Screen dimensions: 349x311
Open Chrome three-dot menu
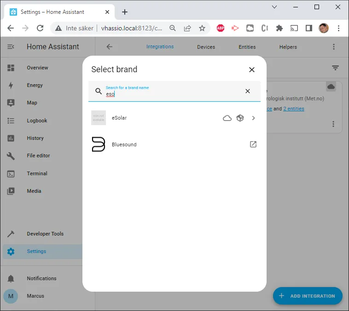[338, 28]
